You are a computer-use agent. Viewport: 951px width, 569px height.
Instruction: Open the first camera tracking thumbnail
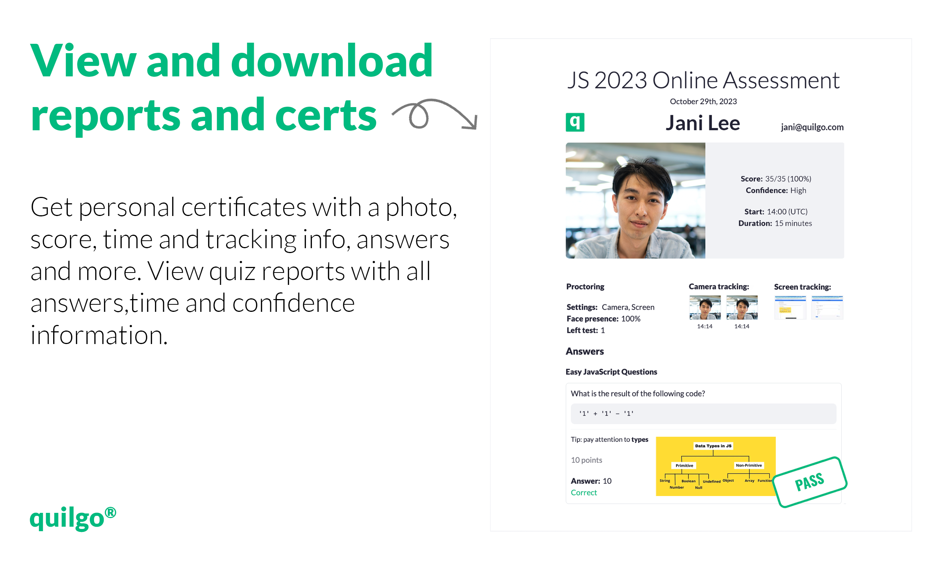click(705, 307)
